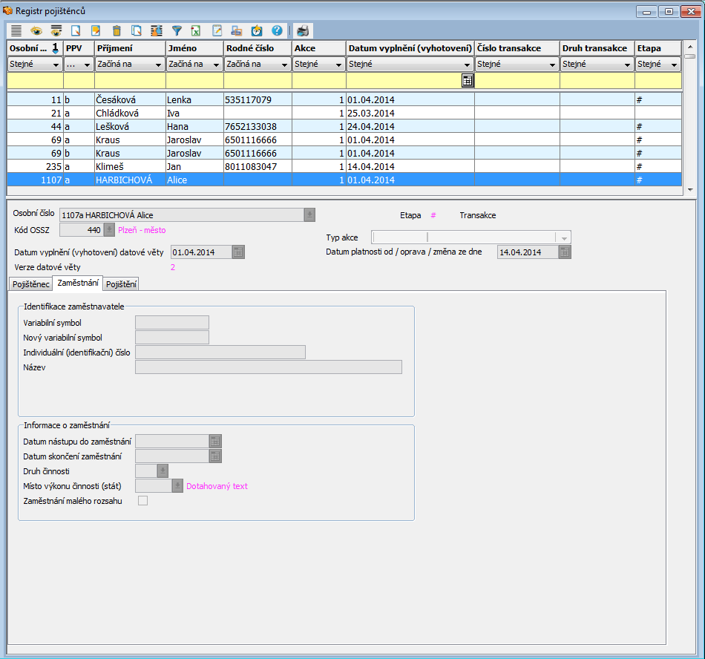Click the Excel export icon
The height and width of the screenshot is (659, 705).
tap(196, 30)
